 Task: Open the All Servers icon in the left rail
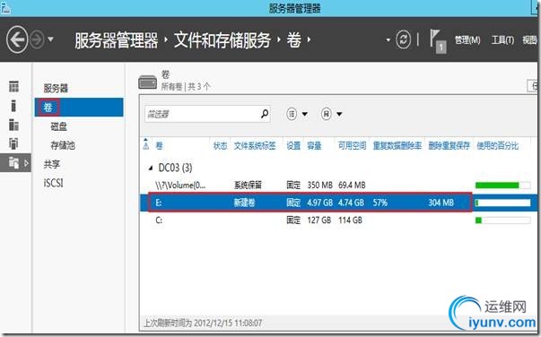[x=13, y=125]
